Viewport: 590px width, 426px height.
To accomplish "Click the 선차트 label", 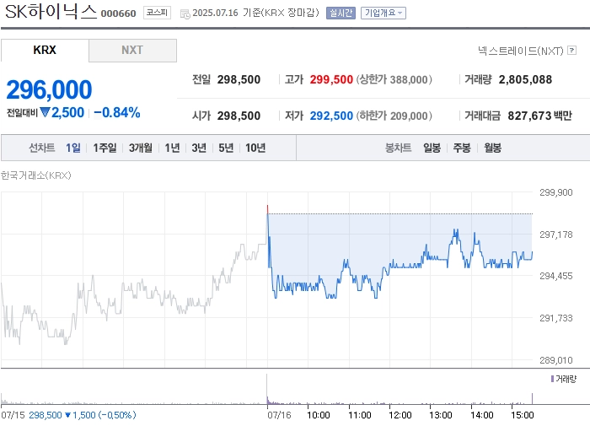I will [x=42, y=148].
